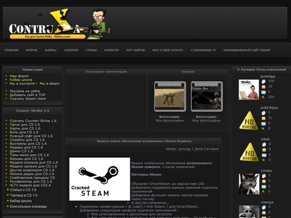Open user name mAFAQer in top users
291x218 pixels.
(269, 108)
